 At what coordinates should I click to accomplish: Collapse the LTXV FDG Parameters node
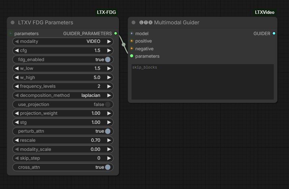point(12,23)
